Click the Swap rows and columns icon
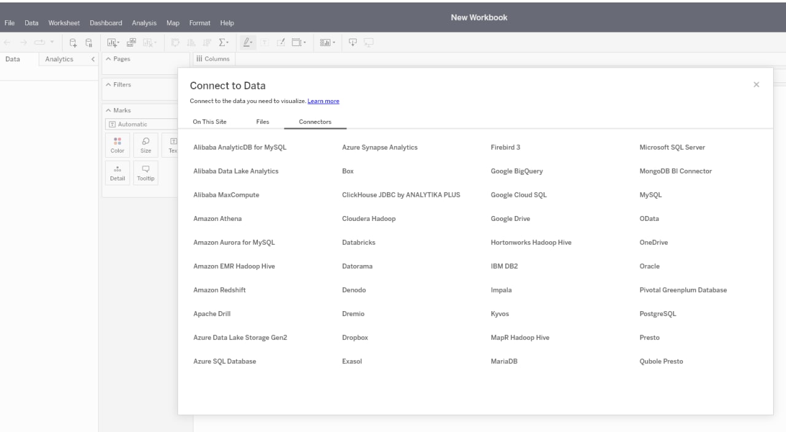 [175, 42]
